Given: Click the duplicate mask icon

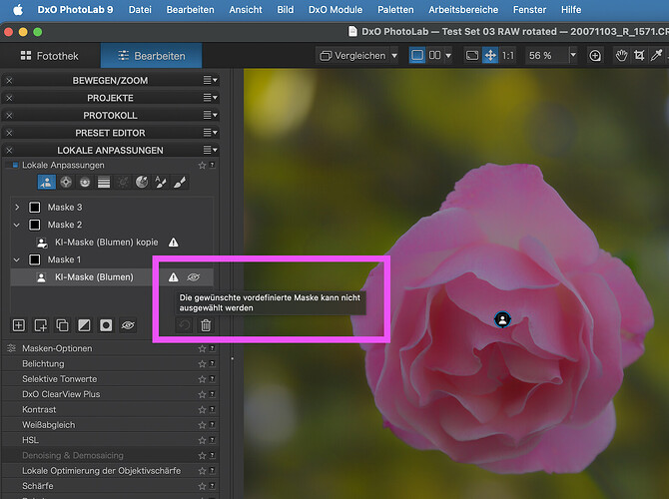Looking at the screenshot, I should (x=62, y=325).
